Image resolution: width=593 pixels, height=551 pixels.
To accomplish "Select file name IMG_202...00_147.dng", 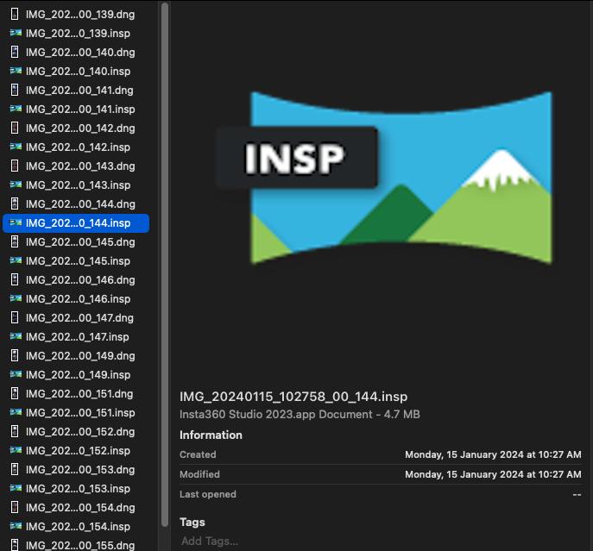I will (x=79, y=318).
